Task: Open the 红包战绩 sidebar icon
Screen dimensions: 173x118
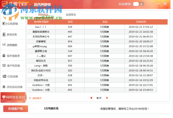Action: [4, 76]
